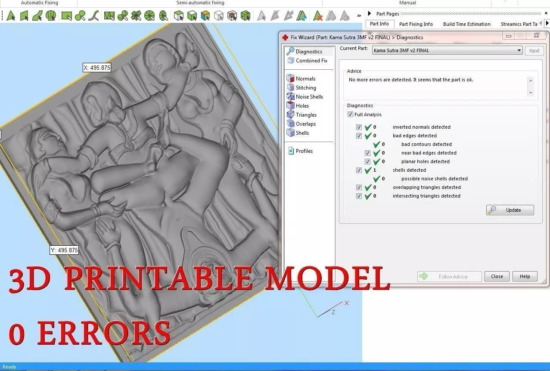
Task: Go to the Noise Shells page
Action: tap(305, 97)
